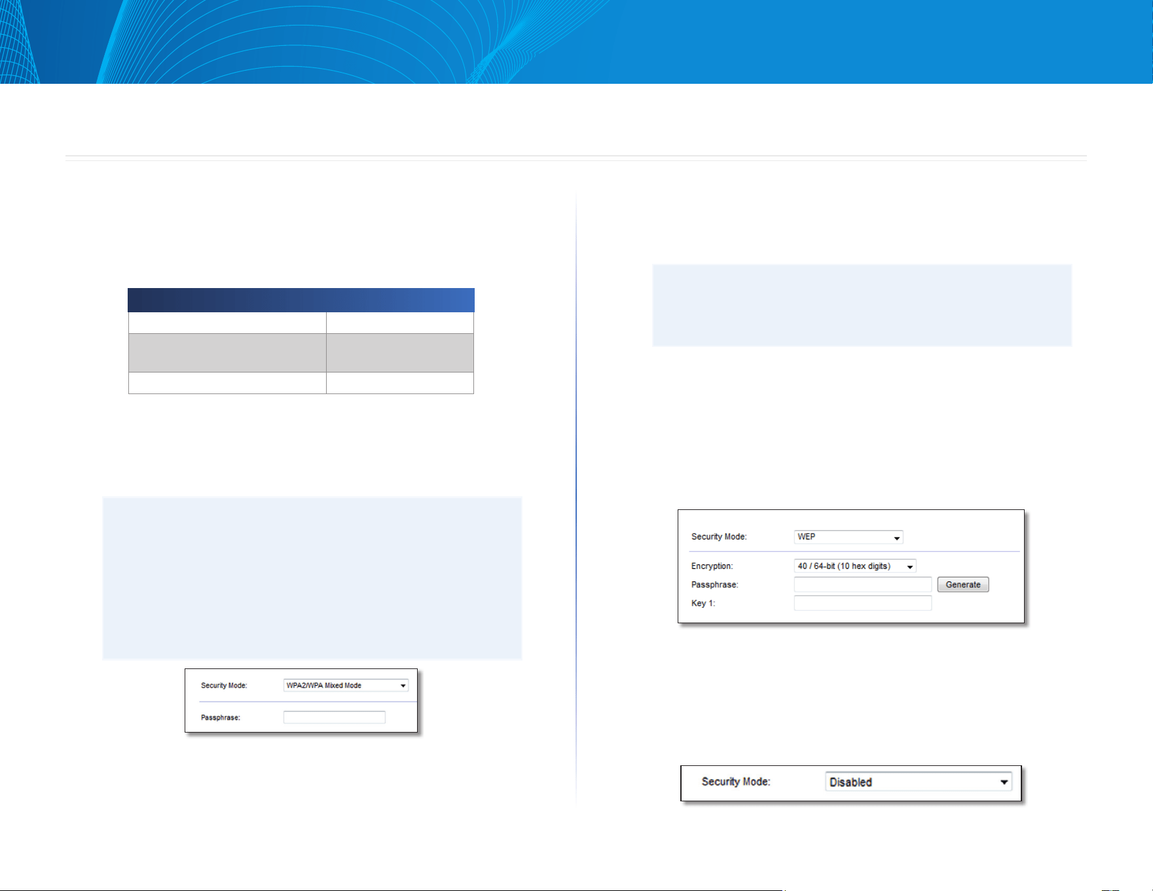Open the WPA2/WPA Mixed Mode security dropdown

point(346,685)
